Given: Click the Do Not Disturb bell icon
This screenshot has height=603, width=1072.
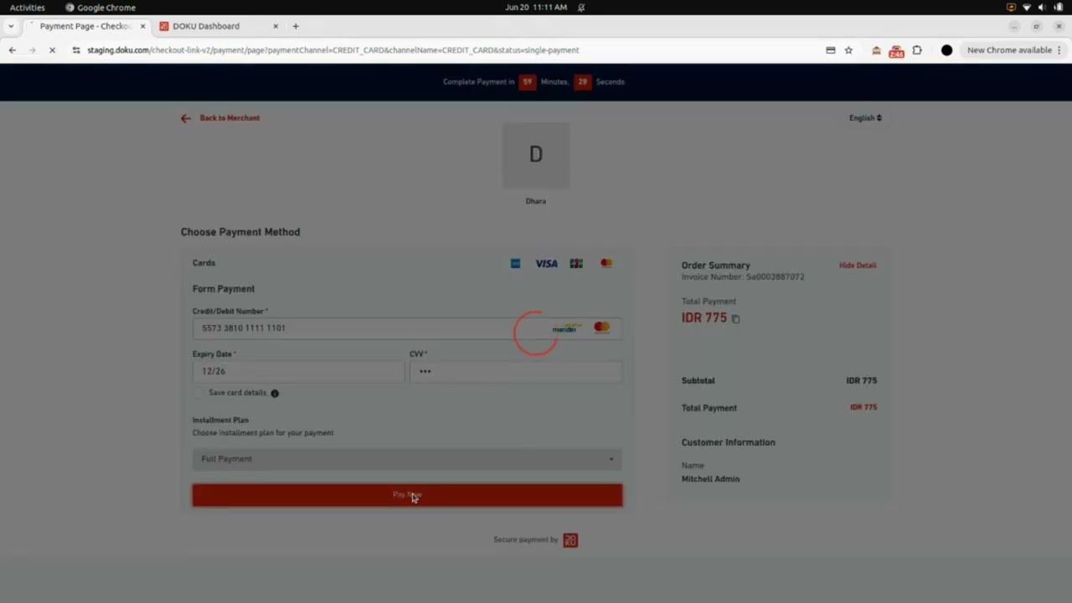Looking at the screenshot, I should [581, 8].
